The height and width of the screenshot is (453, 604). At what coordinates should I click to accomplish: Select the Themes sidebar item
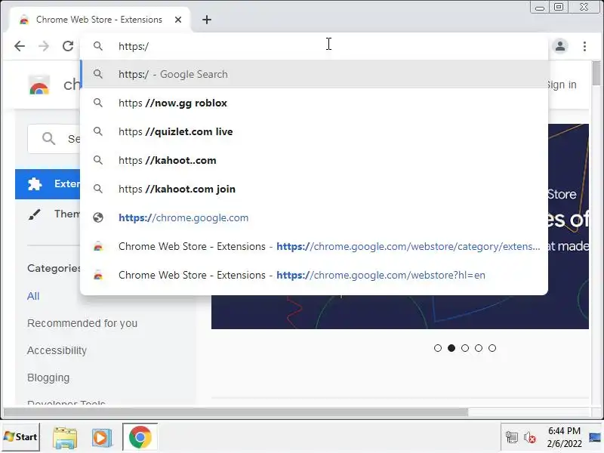point(48,214)
